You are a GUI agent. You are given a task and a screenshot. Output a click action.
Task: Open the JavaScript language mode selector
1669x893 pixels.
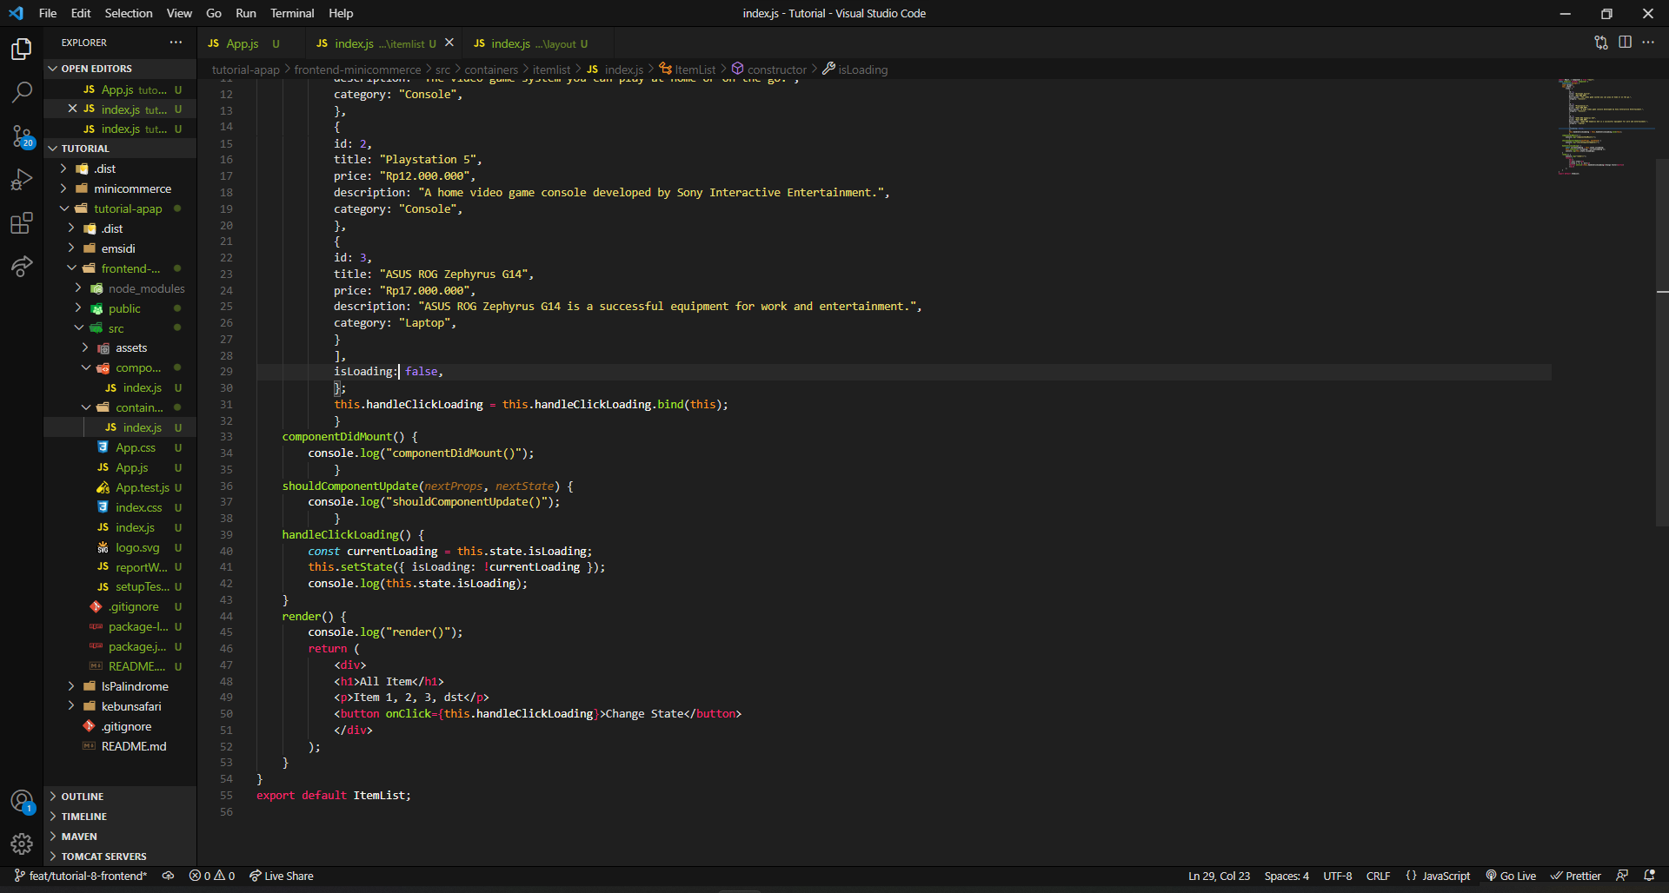tap(1437, 876)
